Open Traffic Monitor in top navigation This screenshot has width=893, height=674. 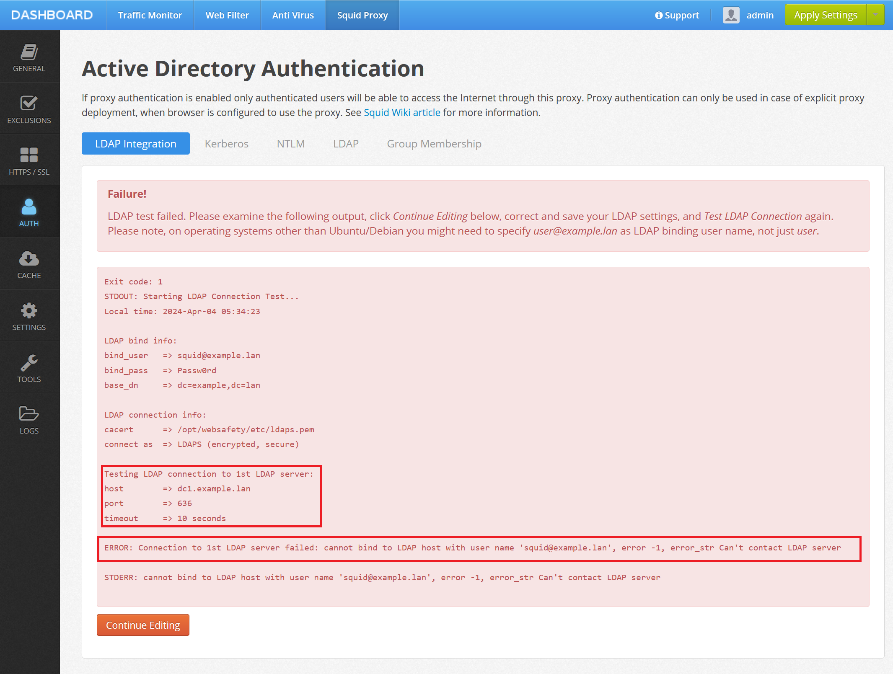tap(150, 15)
